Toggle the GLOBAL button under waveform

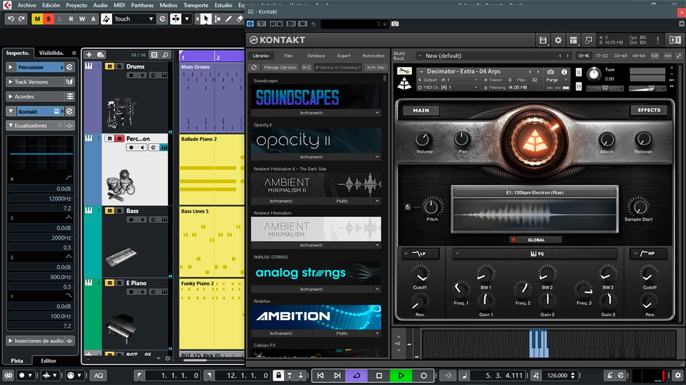(x=536, y=240)
